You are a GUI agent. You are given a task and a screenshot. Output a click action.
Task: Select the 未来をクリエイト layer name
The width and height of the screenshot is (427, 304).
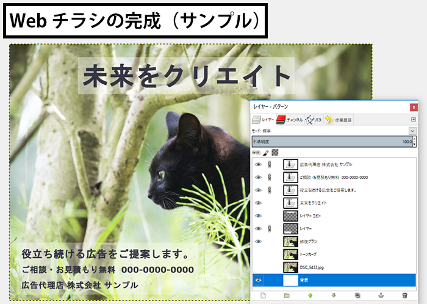[313, 203]
